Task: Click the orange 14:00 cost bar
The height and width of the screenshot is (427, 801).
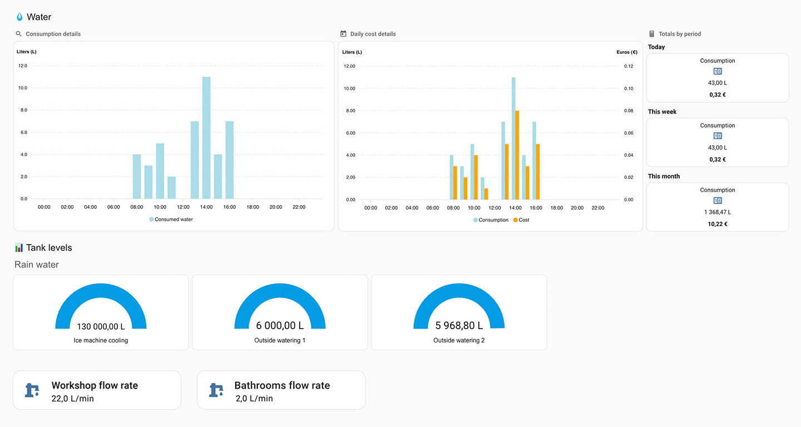Action: tap(517, 155)
